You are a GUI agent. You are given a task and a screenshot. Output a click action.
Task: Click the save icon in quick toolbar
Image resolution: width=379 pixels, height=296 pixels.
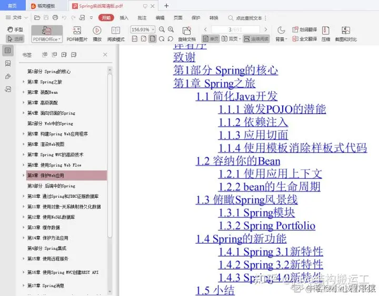click(46, 18)
